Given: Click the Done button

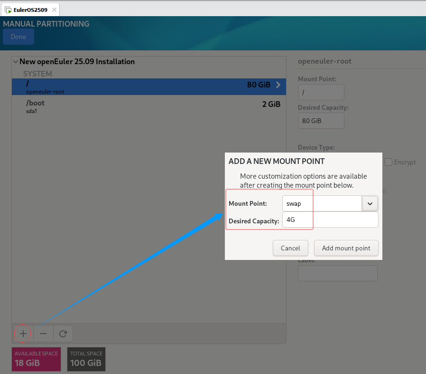Looking at the screenshot, I should click(x=19, y=37).
